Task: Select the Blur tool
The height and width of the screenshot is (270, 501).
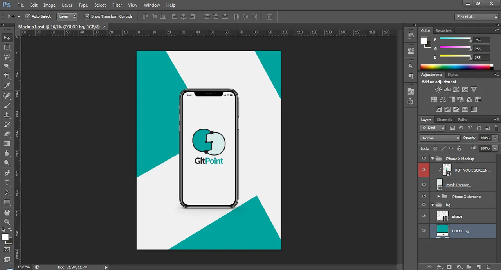Action: tap(7, 153)
